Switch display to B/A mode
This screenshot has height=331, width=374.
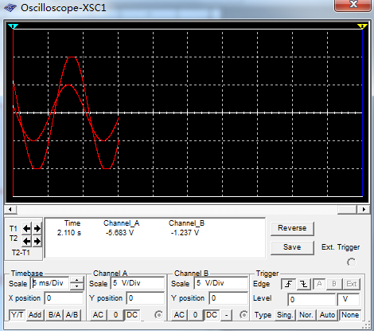(54, 315)
